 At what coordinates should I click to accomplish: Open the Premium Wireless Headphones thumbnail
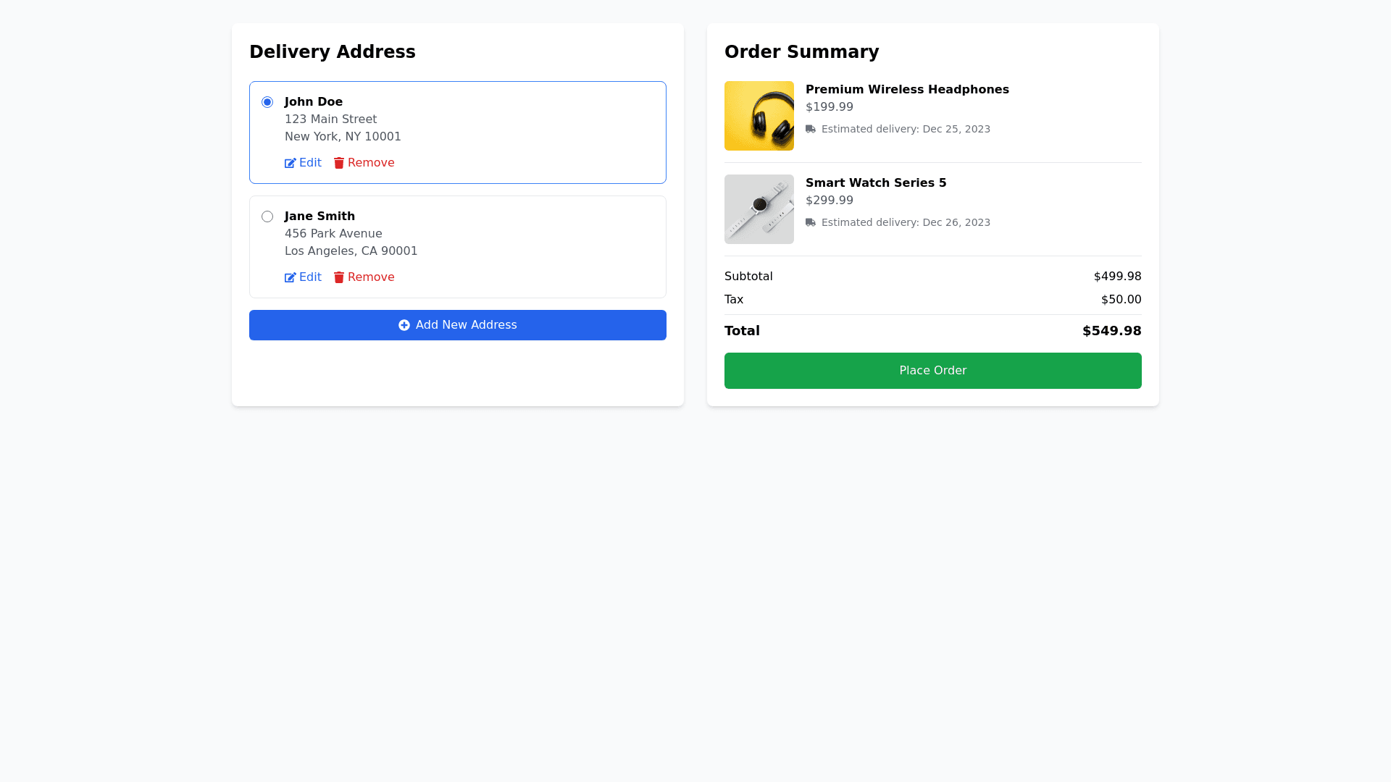click(x=759, y=116)
